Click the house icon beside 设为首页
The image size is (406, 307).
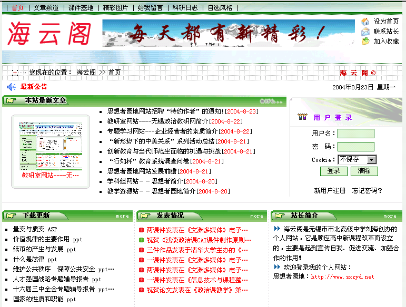[365, 22]
